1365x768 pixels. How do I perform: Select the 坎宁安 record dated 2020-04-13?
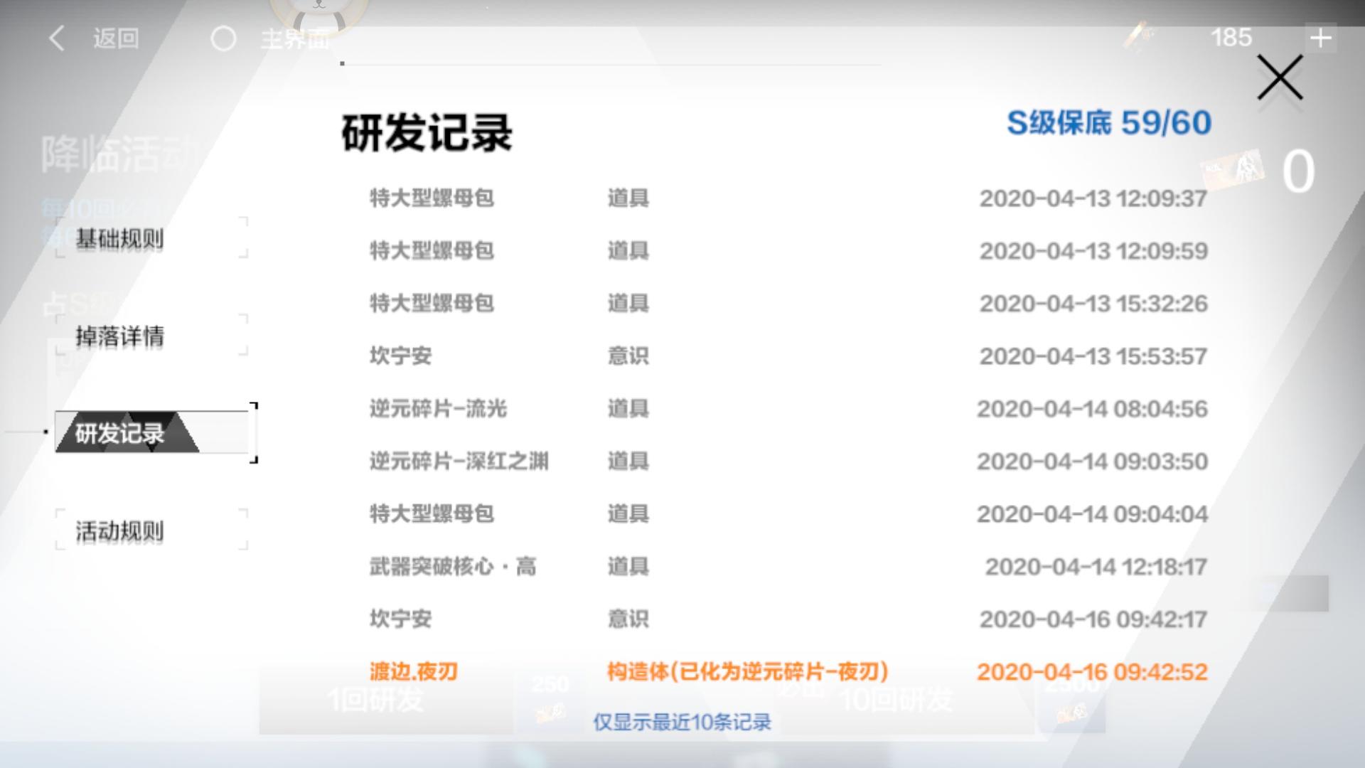pos(788,356)
